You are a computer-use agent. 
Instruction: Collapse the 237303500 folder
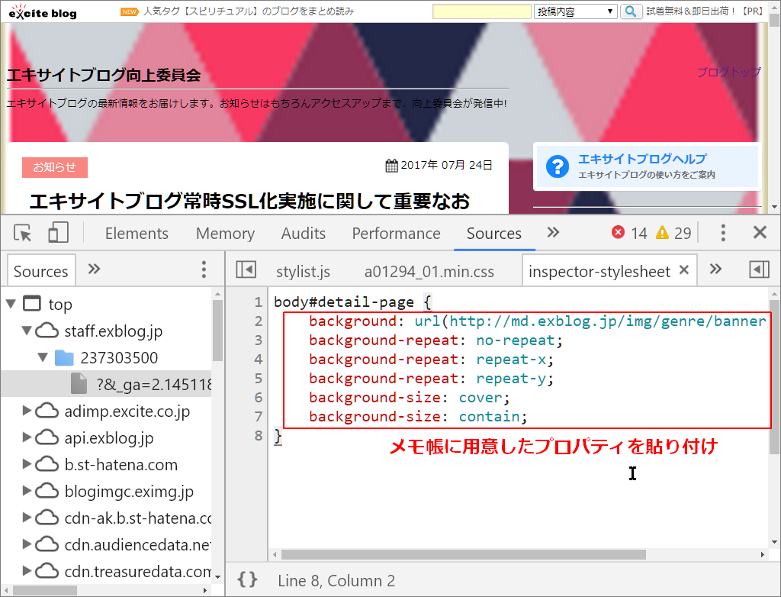tap(43, 357)
